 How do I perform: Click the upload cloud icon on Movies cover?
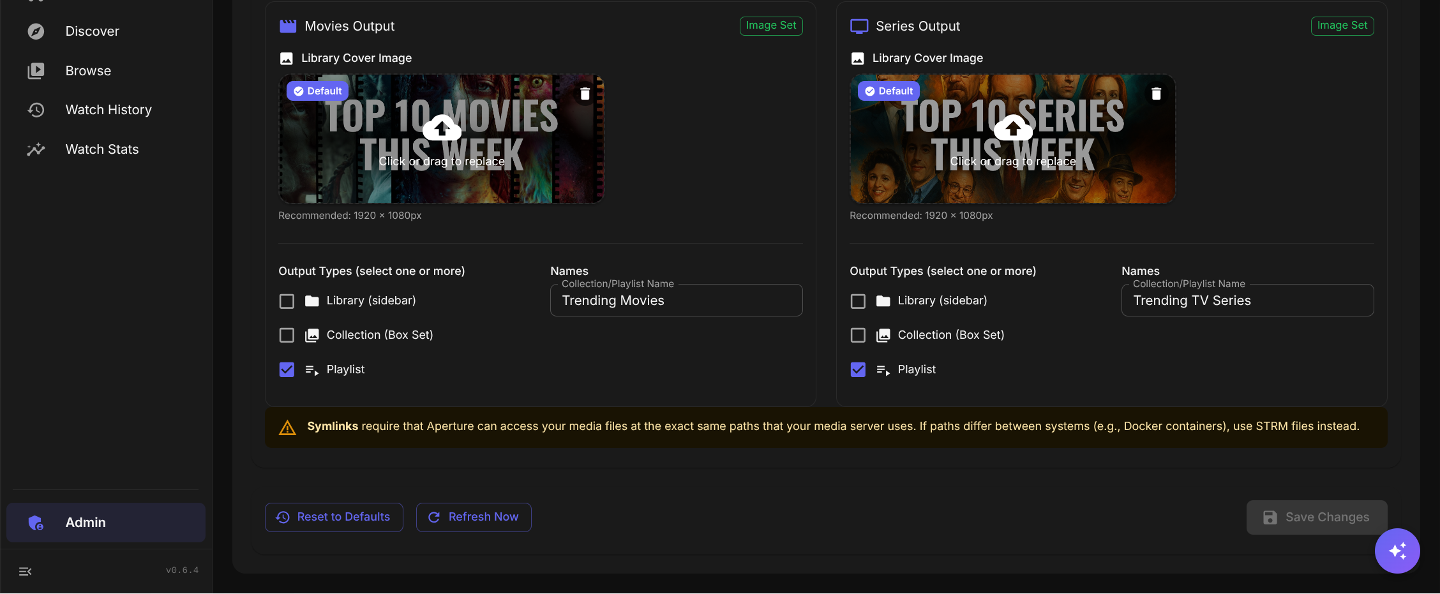pyautogui.click(x=442, y=128)
